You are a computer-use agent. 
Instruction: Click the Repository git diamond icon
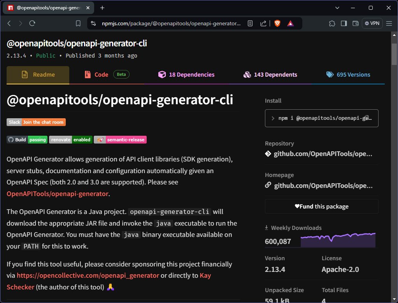(x=268, y=154)
